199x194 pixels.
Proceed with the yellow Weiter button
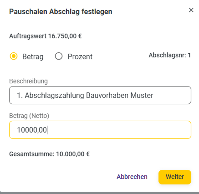click(175, 177)
